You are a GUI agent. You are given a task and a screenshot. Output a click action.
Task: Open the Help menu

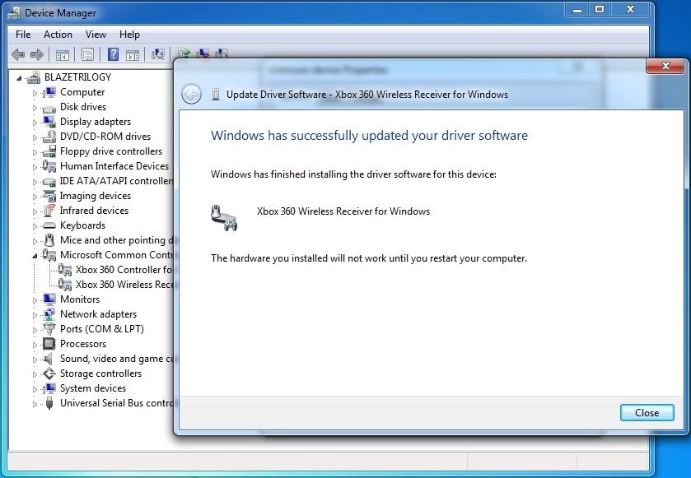129,35
